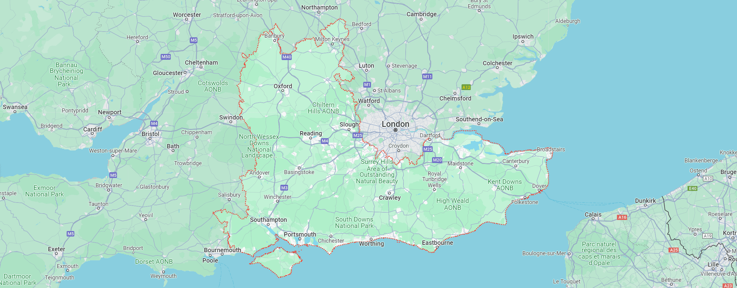Select the Chiltern Hills AONB label
Viewport: 737px width, 288px height.
click(x=323, y=108)
